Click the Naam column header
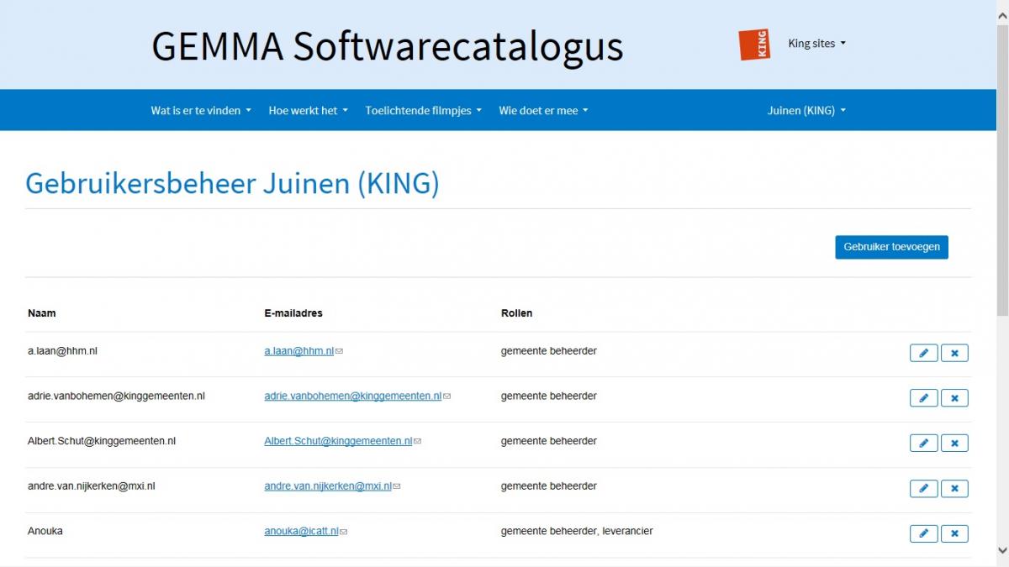The image size is (1009, 567). coord(42,313)
